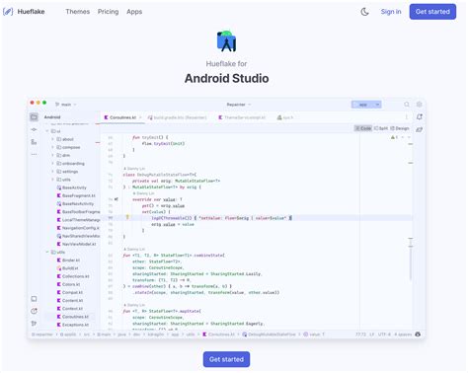Click the class icon beside BaseNavActivity
The image size is (468, 373).
tap(59, 204)
